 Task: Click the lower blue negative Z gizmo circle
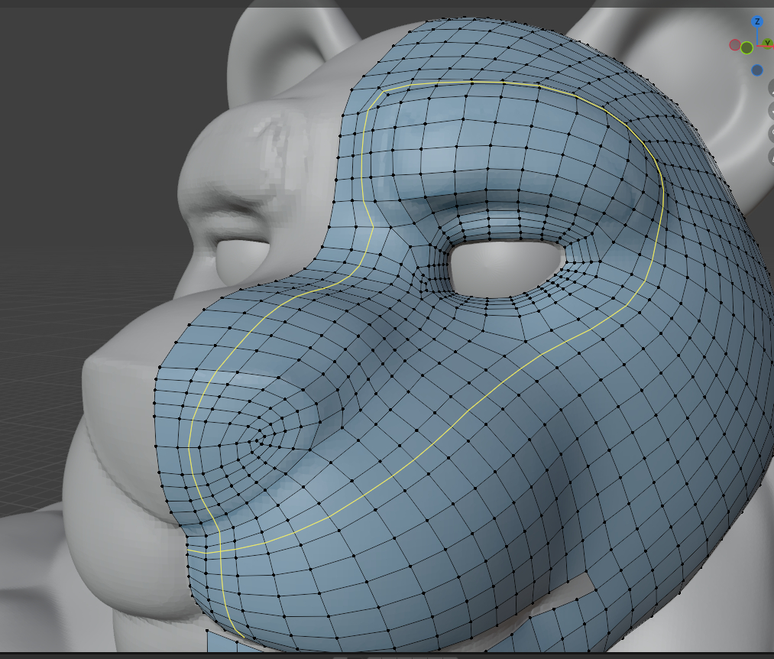[757, 70]
